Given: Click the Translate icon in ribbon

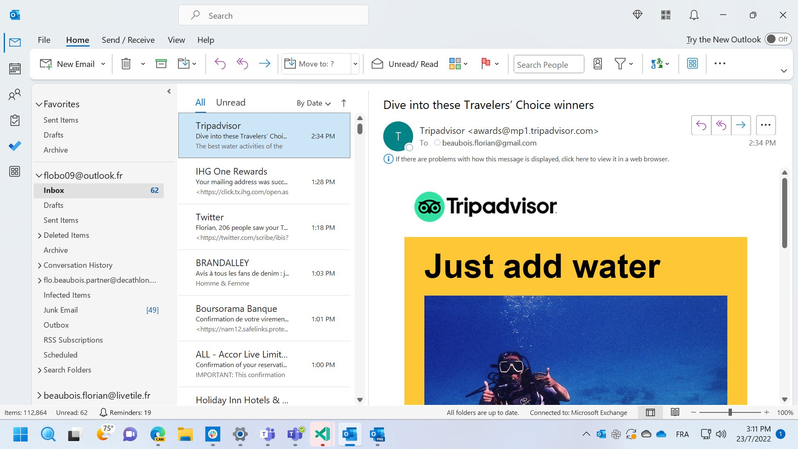Looking at the screenshot, I should pos(657,64).
